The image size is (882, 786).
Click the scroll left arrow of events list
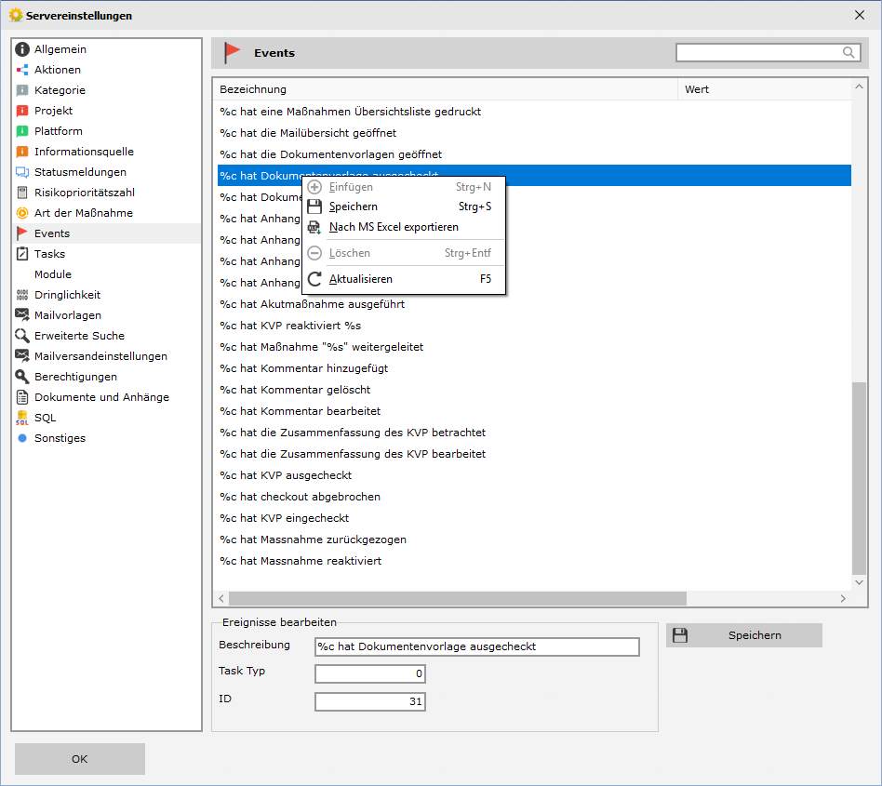221,598
